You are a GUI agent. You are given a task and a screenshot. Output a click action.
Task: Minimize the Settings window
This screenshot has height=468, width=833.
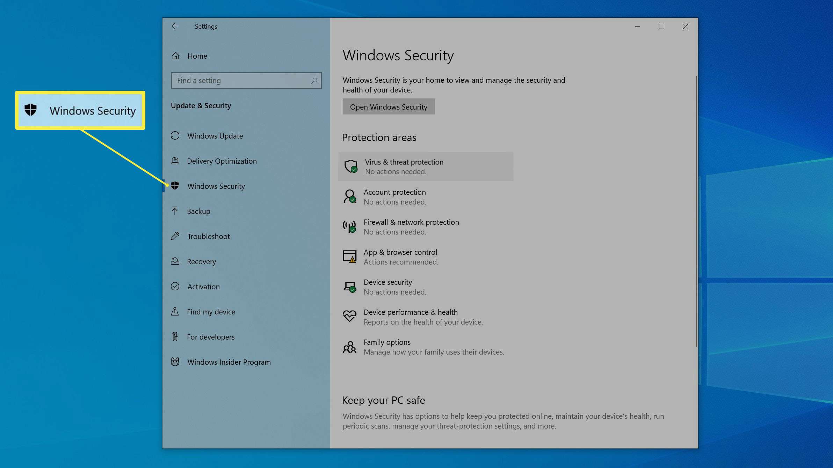click(x=637, y=26)
